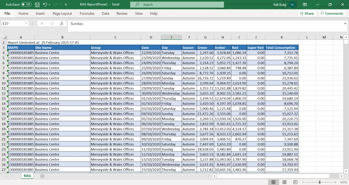Open the Formulas ribbon tab
The image size is (349, 185).
[x=87, y=14]
